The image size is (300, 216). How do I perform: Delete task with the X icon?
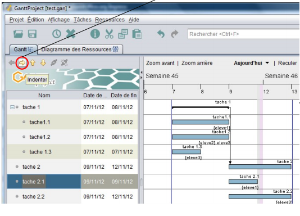[71, 34]
